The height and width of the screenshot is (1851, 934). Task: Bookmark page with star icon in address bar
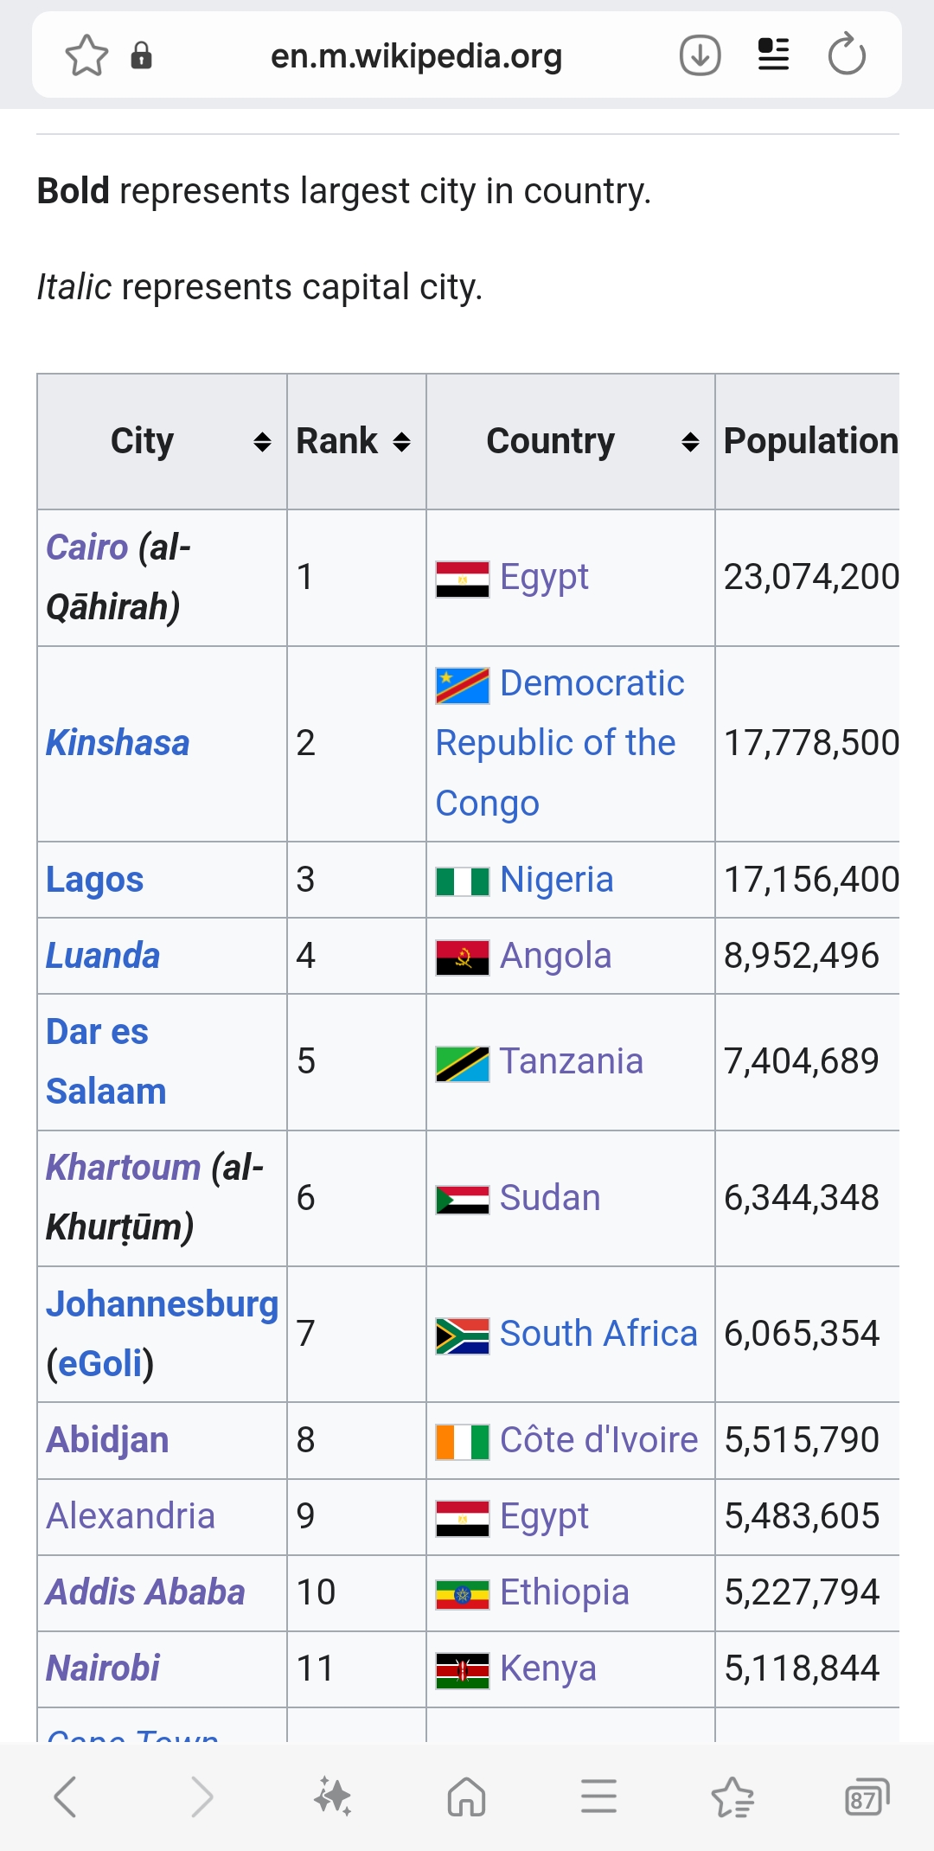coord(86,56)
